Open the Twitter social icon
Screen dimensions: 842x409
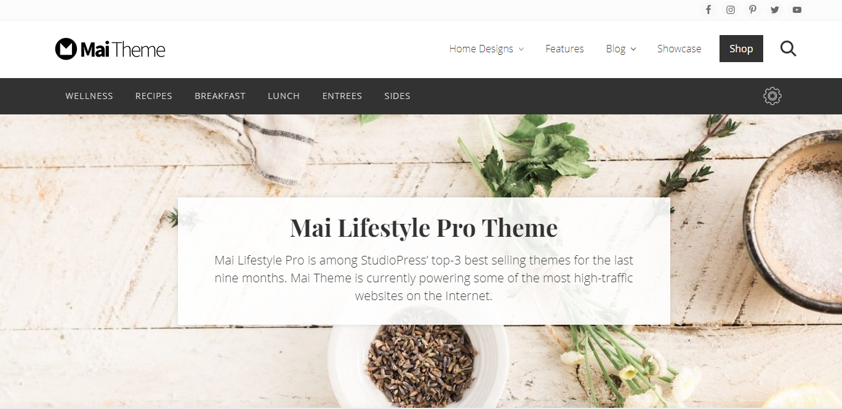[x=775, y=10]
